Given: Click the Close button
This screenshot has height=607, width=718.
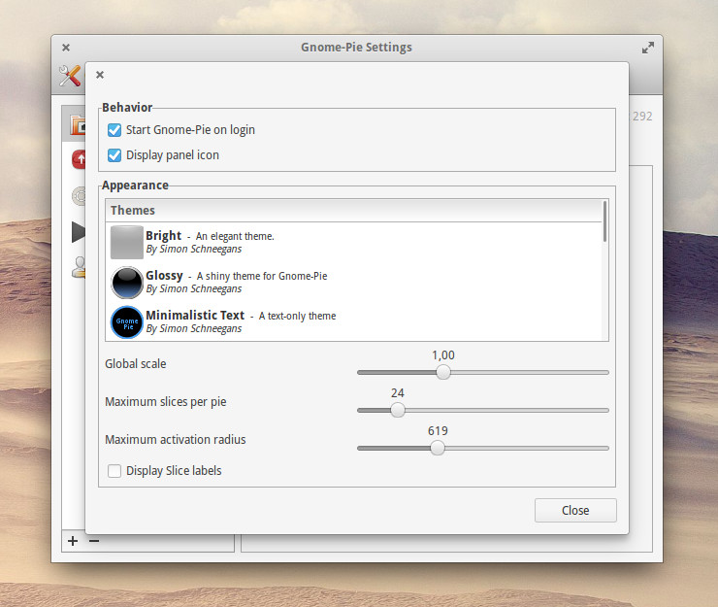Looking at the screenshot, I should (575, 510).
